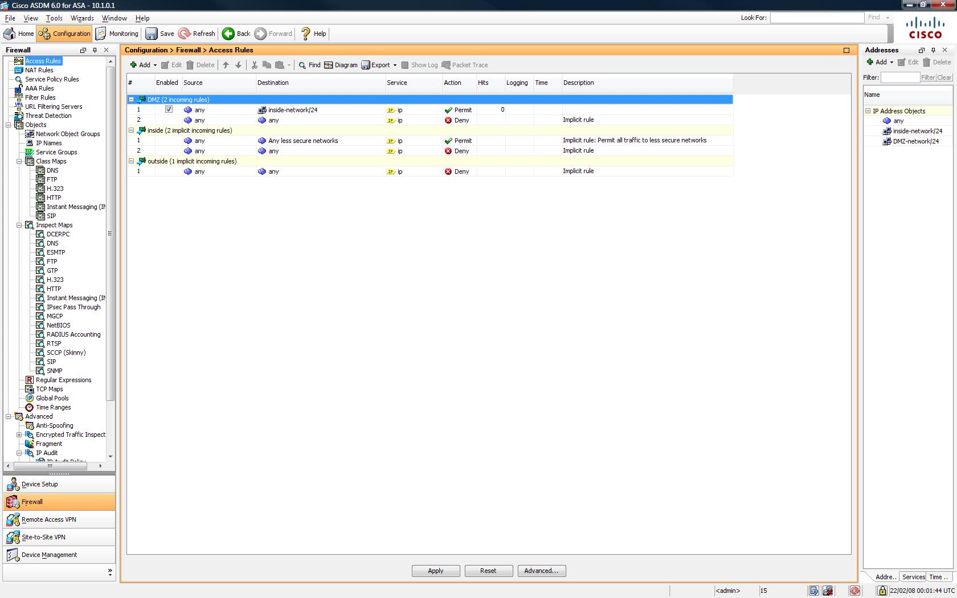Open the paste options dropdown arrow
This screenshot has width=957, height=598.
coord(289,65)
